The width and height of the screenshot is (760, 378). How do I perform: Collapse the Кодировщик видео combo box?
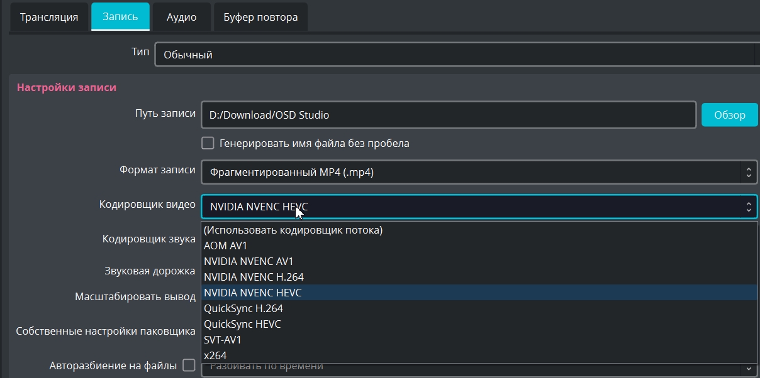pyautogui.click(x=472, y=207)
